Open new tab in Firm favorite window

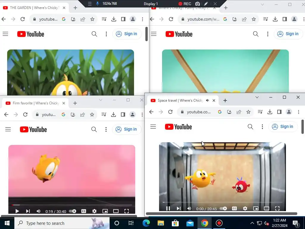click(x=75, y=103)
